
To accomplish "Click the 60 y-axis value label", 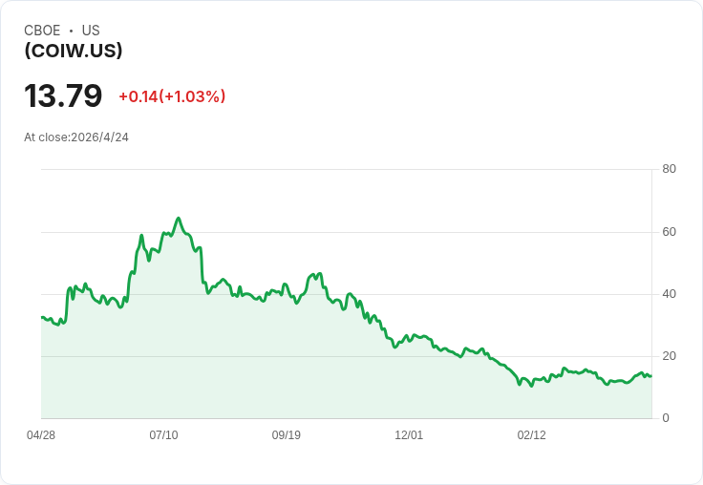I will [669, 232].
